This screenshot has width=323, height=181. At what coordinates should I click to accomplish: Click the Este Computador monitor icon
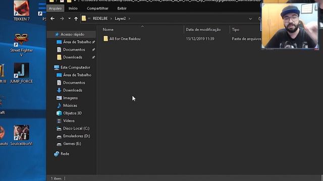[57, 67]
